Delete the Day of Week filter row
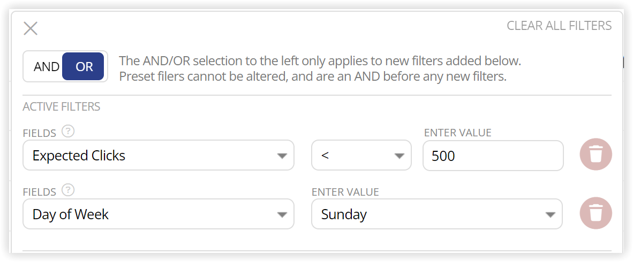This screenshot has width=633, height=262. (596, 213)
